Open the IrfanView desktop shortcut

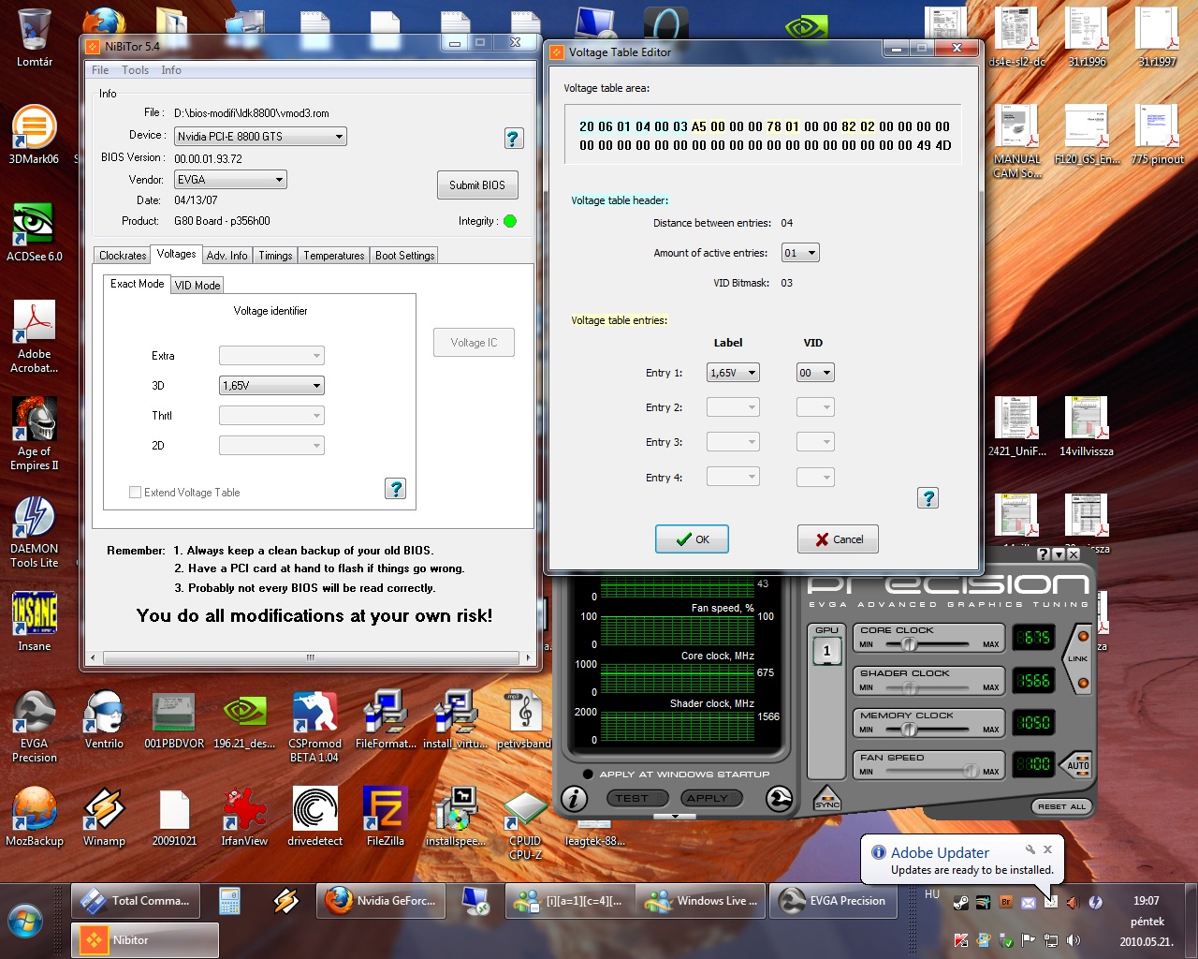tap(244, 817)
